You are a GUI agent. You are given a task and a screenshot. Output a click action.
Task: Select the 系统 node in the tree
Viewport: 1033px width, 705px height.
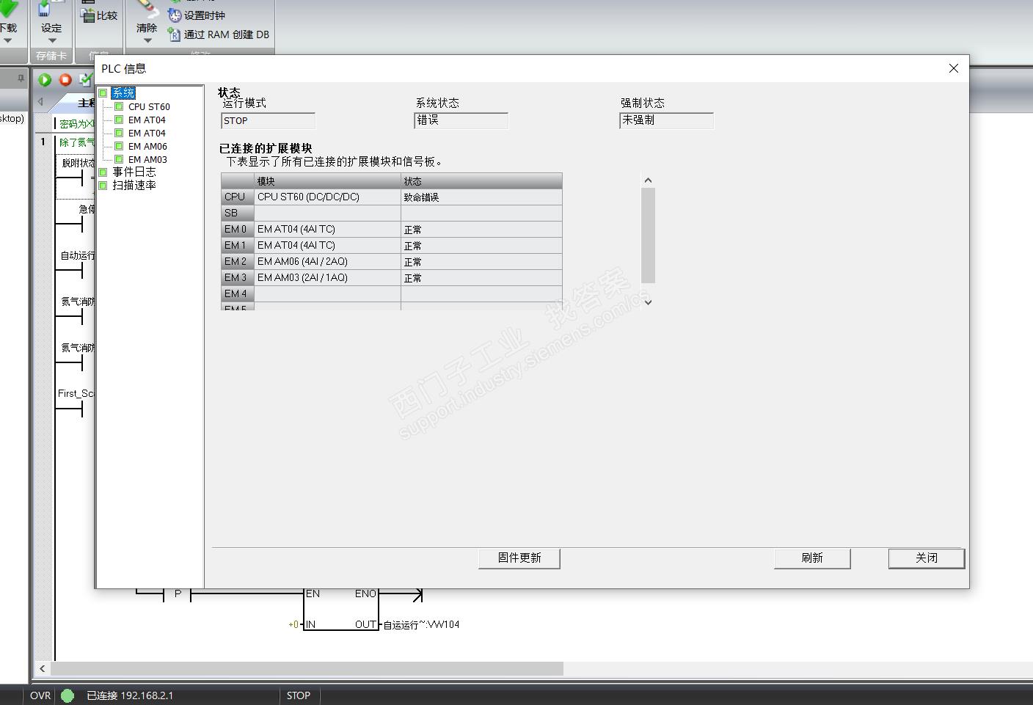pyautogui.click(x=123, y=93)
